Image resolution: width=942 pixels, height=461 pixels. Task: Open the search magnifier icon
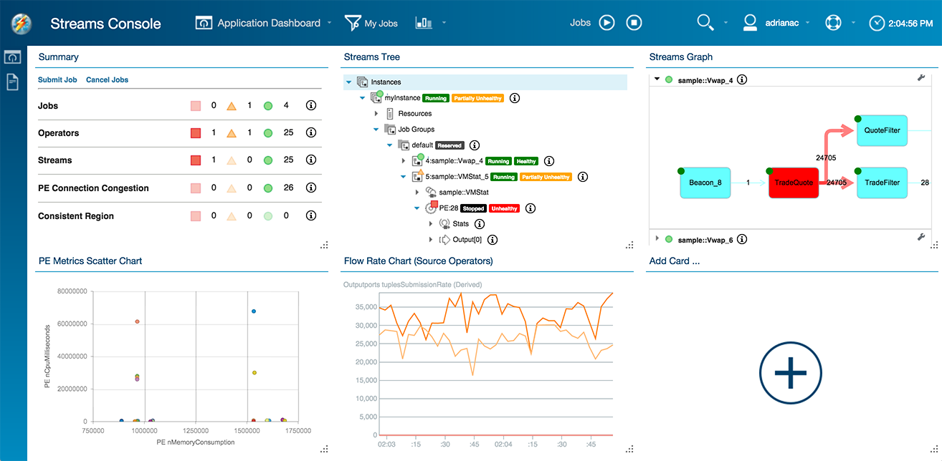click(705, 23)
